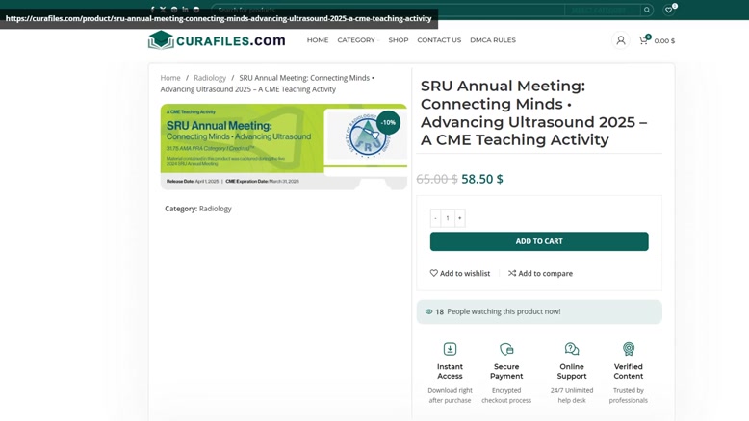749x421 pixels.
Task: Open the SRU Annual Meeting product image
Action: pyautogui.click(x=284, y=147)
